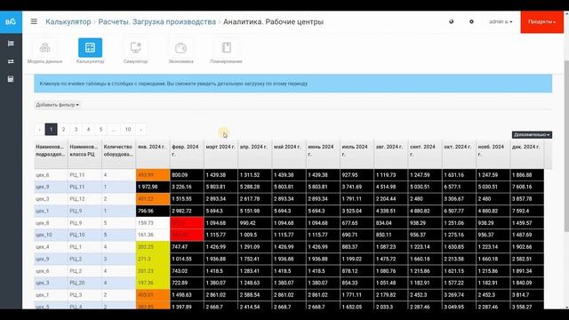
Task: Click the cell with value 3 226.16
Action: (x=187, y=187)
